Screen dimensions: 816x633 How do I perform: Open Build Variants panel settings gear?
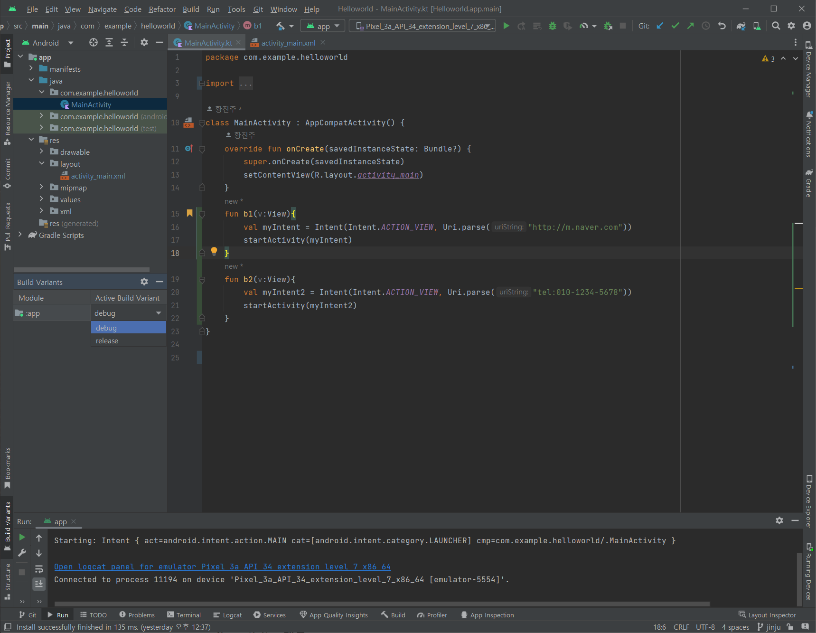point(144,282)
